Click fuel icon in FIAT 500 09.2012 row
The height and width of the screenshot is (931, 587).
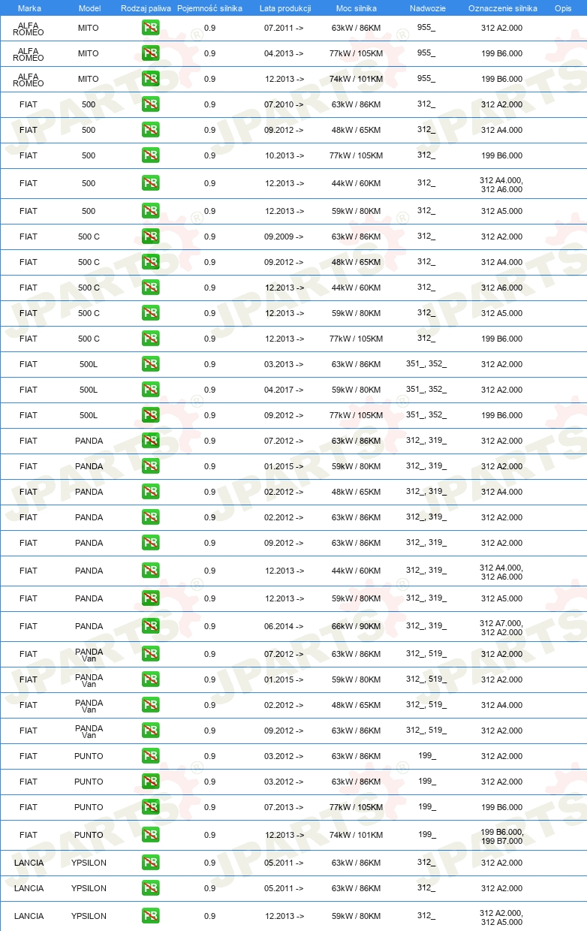coord(150,130)
